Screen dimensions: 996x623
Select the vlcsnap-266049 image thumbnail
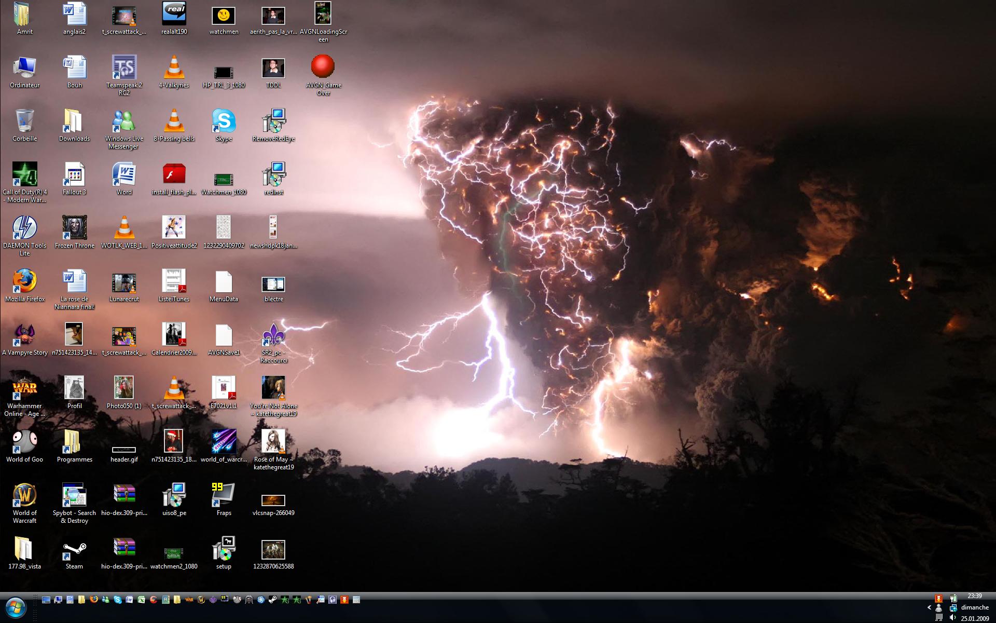[x=273, y=500]
